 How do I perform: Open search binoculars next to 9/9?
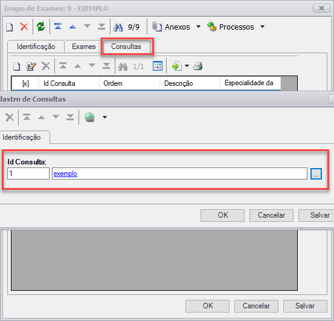pyautogui.click(x=118, y=27)
